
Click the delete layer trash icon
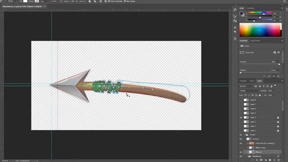click(x=279, y=160)
